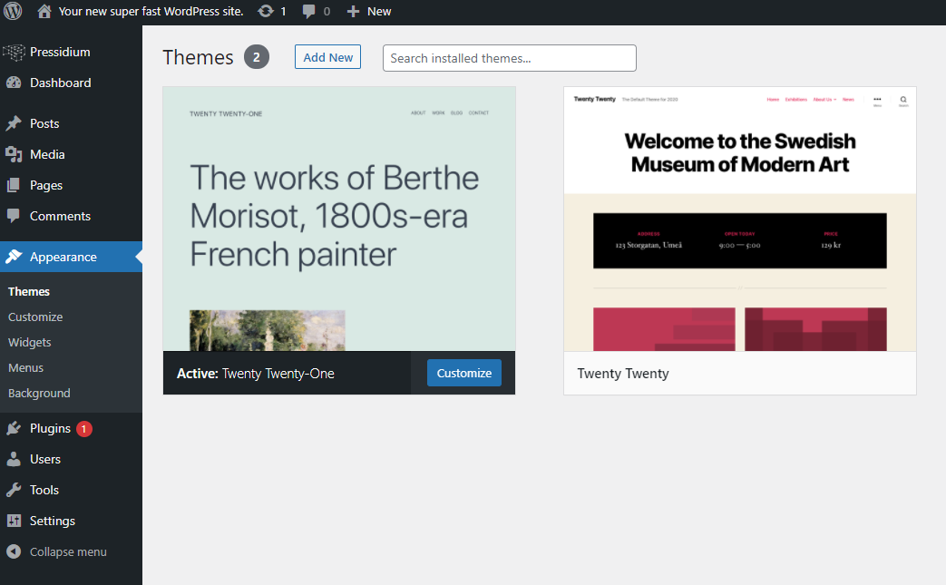The image size is (946, 585).
Task: Open Pages in sidebar
Action: tap(46, 185)
